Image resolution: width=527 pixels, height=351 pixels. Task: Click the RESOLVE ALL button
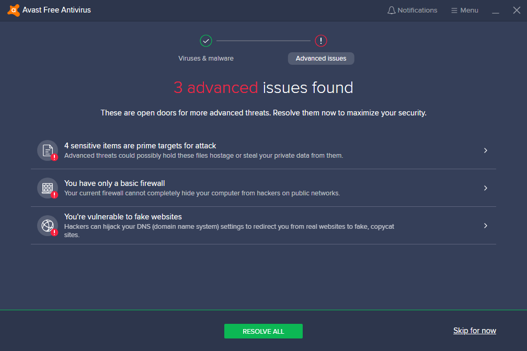[x=263, y=331]
